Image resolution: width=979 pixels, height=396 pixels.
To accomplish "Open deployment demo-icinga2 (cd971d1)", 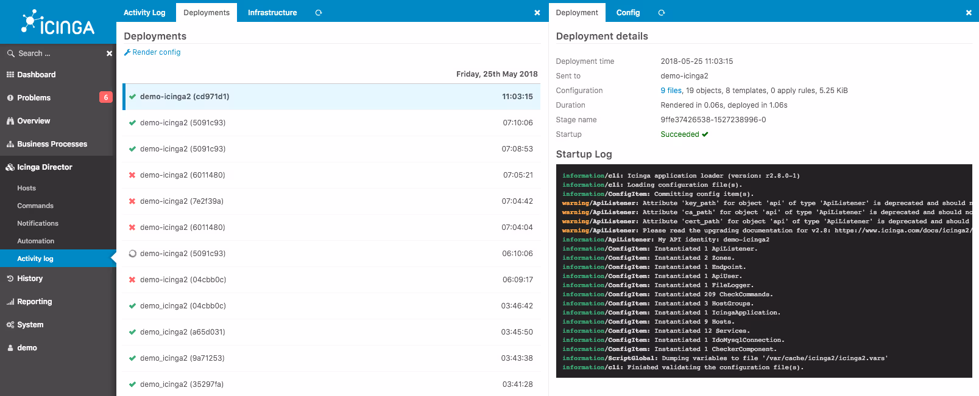I will (x=331, y=97).
